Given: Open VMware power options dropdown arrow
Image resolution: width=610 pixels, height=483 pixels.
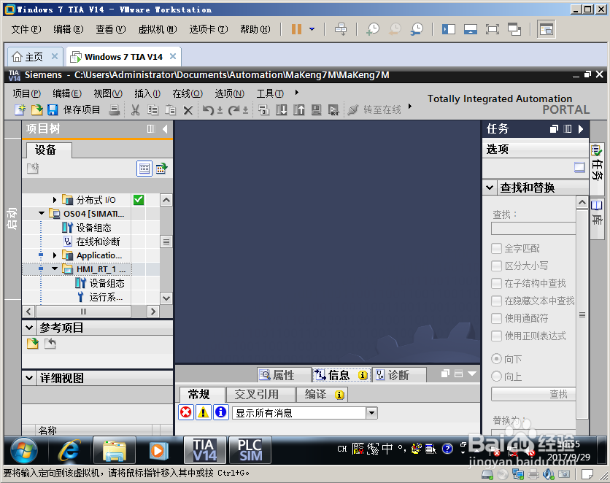Looking at the screenshot, I should point(312,29).
